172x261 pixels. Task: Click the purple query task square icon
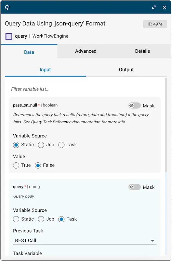coord(9,36)
